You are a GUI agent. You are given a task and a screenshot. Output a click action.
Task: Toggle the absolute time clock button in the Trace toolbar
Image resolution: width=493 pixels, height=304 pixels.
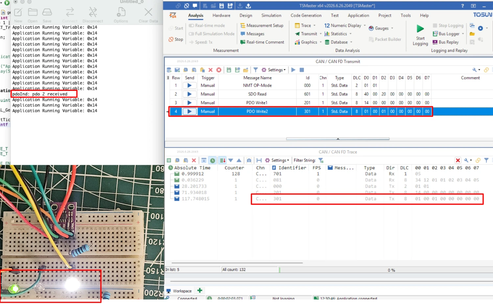(x=213, y=160)
